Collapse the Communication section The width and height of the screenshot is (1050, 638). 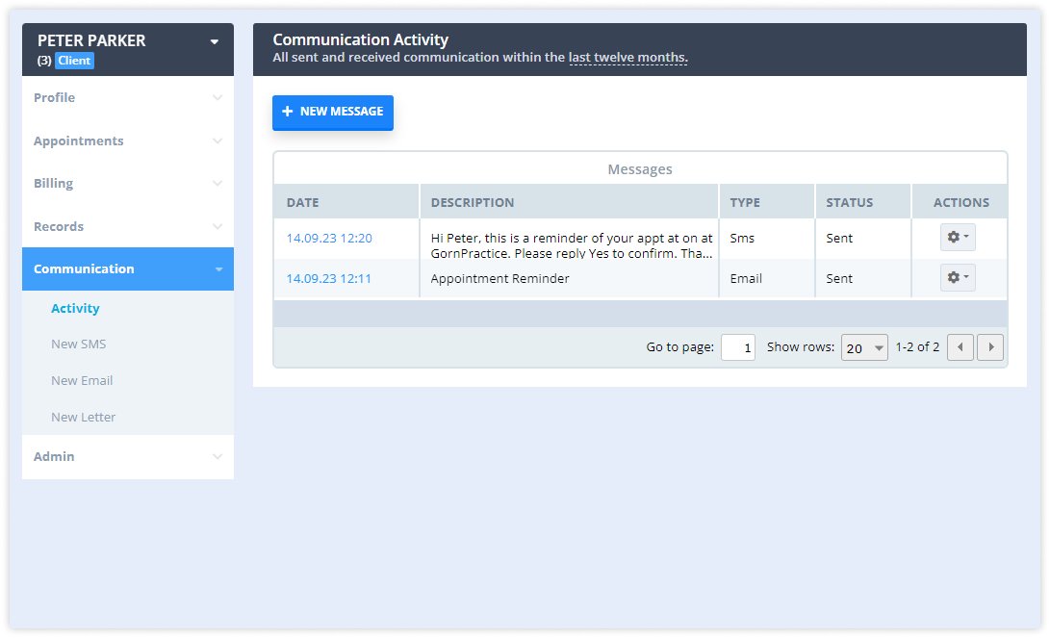coord(127,268)
